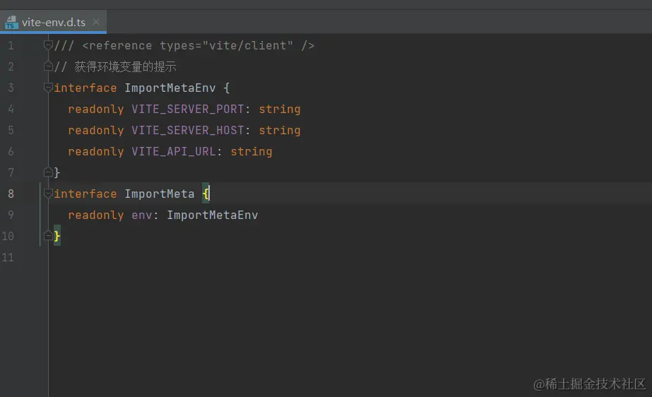Collapse the ImportMetaEnv interface fold arrow
The width and height of the screenshot is (652, 397).
point(48,88)
